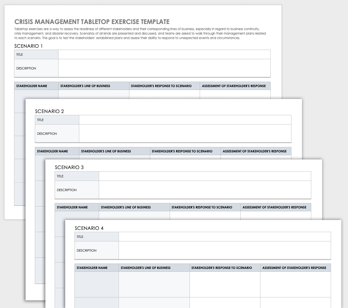Select Scenario 3 Stakeholder's Response to Scenario header
Image resolution: width=348 pixels, height=308 pixels.
pos(202,207)
